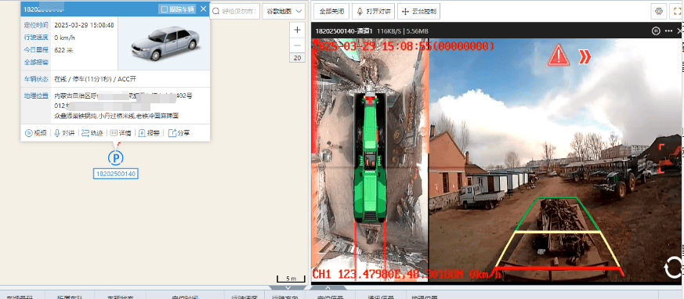Image resolution: width=684 pixels, height=299 pixels.
Task: Zoom in the map with plus
Action: [297, 30]
